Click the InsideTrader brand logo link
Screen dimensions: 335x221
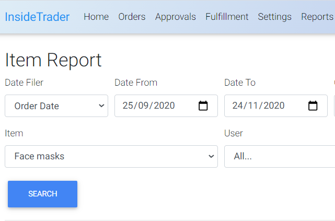[x=37, y=17]
